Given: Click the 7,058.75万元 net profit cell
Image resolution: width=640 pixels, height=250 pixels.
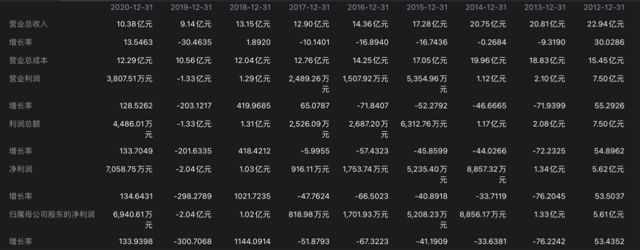Looking at the screenshot, I should click(x=129, y=169).
